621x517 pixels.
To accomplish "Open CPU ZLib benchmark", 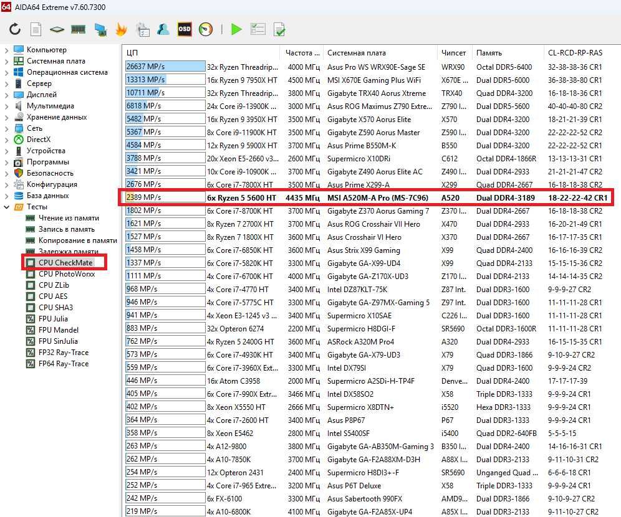I will [x=54, y=285].
